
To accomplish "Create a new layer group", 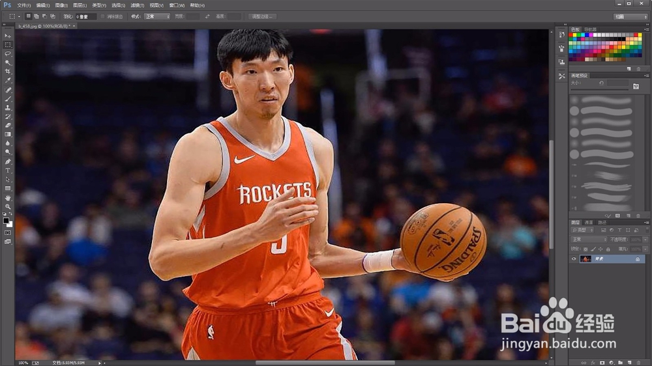I will (x=621, y=363).
